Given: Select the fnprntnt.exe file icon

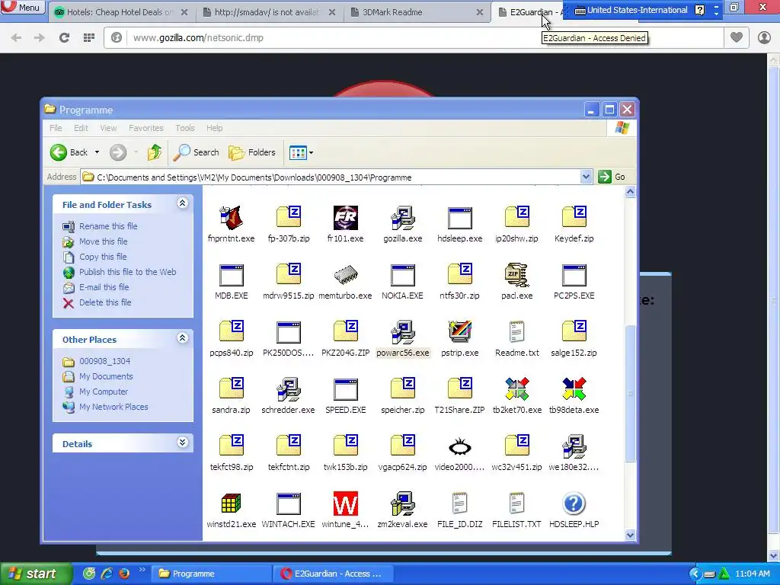Looking at the screenshot, I should [x=231, y=218].
